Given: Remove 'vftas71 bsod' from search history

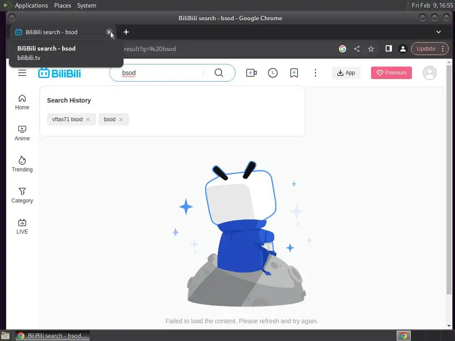Looking at the screenshot, I should coord(88,119).
